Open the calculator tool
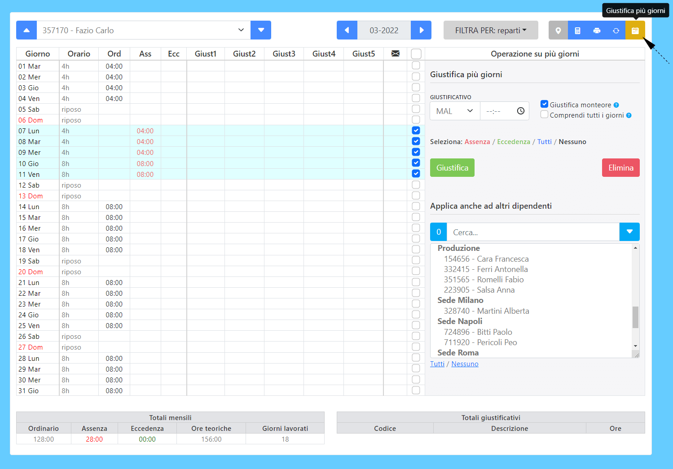This screenshot has width=673, height=469. tap(577, 31)
